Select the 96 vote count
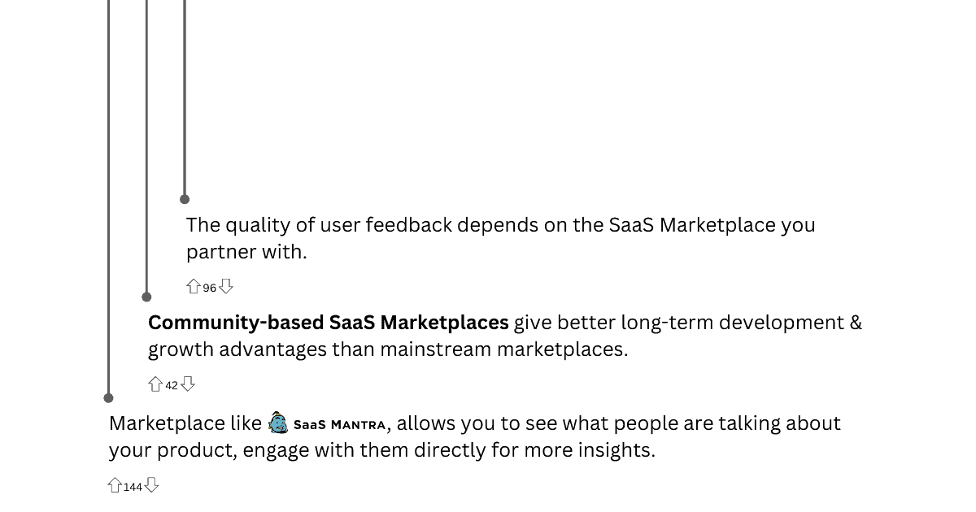The image size is (976, 512). pos(210,288)
